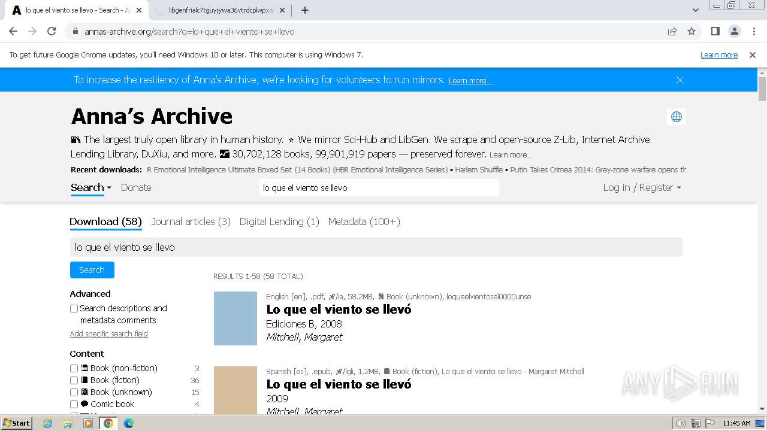Open Windows Start menu
Screen dimensions: 767x431
[17, 423]
